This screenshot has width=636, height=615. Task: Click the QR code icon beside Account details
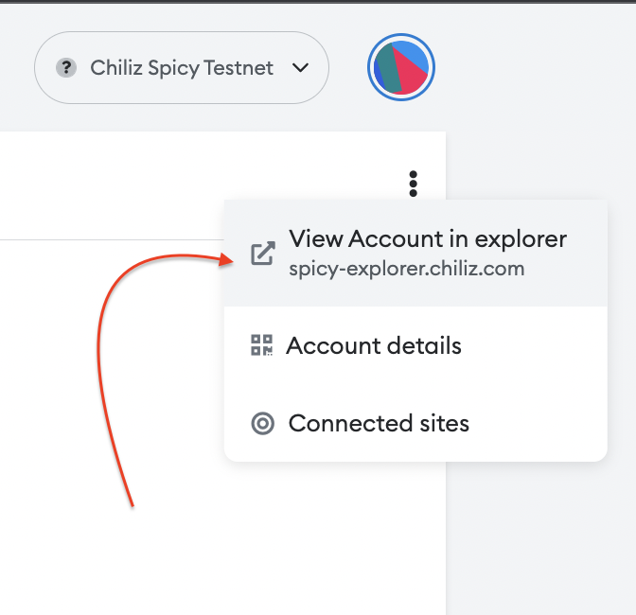coord(261,345)
